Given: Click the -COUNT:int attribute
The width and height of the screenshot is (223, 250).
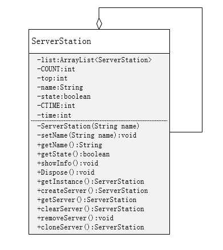Looking at the screenshot, I should point(56,69).
